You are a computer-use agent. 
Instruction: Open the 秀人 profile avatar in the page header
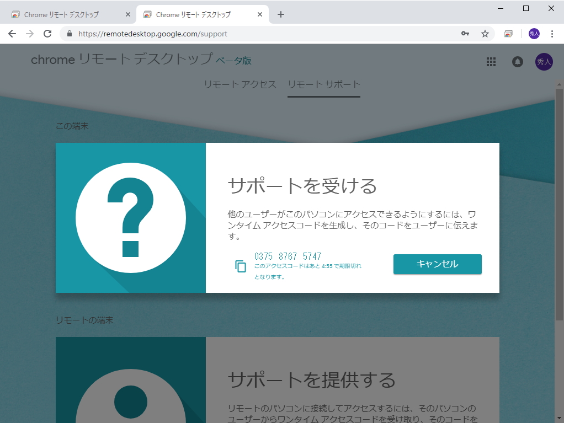tap(544, 62)
